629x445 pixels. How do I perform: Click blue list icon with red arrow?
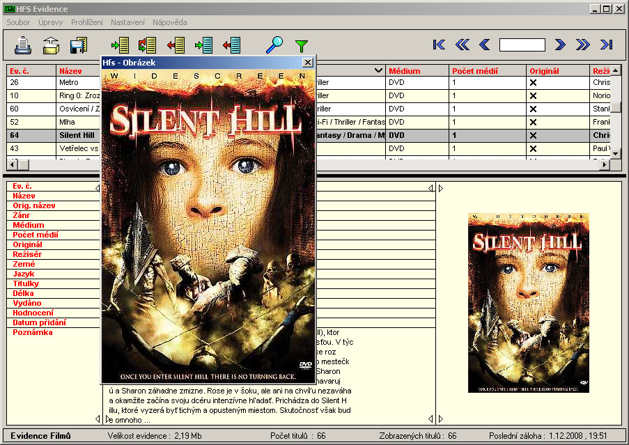(231, 45)
